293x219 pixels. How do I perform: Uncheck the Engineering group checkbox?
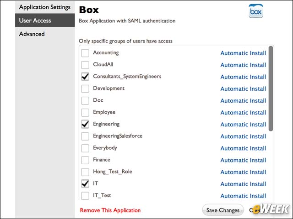pos(85,125)
